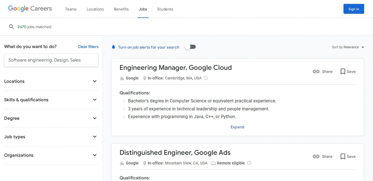Click the 2470 jobs matched text
The height and width of the screenshot is (181, 373).
[35, 27]
